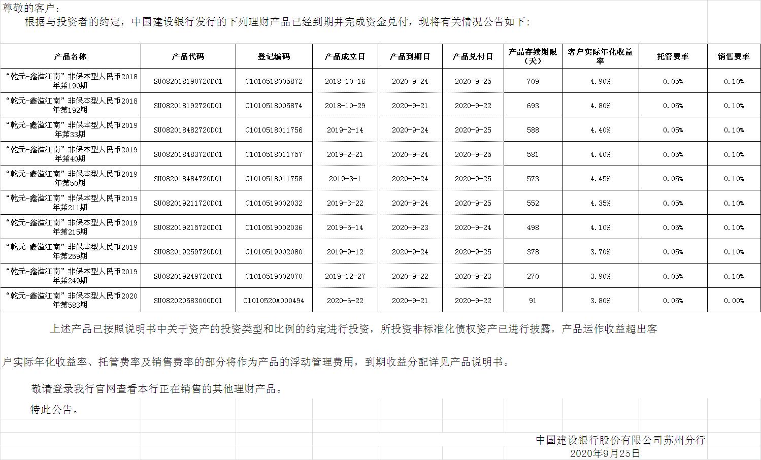Image resolution: width=761 pixels, height=460 pixels.
Task: Select the 0.00% sales fee cell
Action: [x=734, y=301]
